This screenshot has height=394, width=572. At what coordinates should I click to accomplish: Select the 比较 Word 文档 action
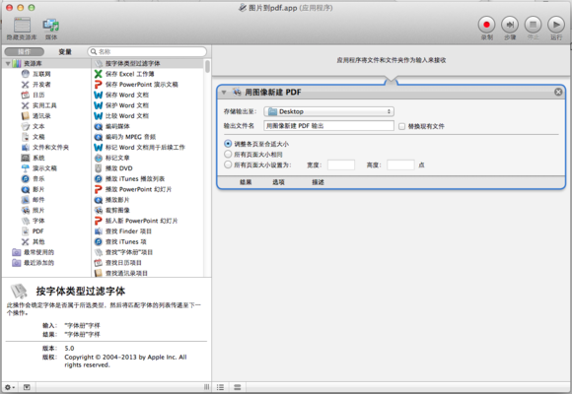(148, 116)
